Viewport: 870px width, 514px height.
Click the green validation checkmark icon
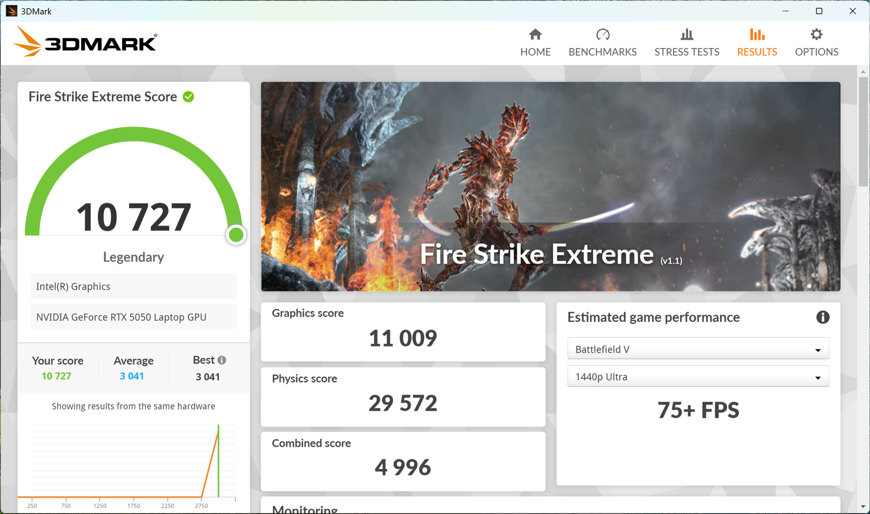coord(188,96)
